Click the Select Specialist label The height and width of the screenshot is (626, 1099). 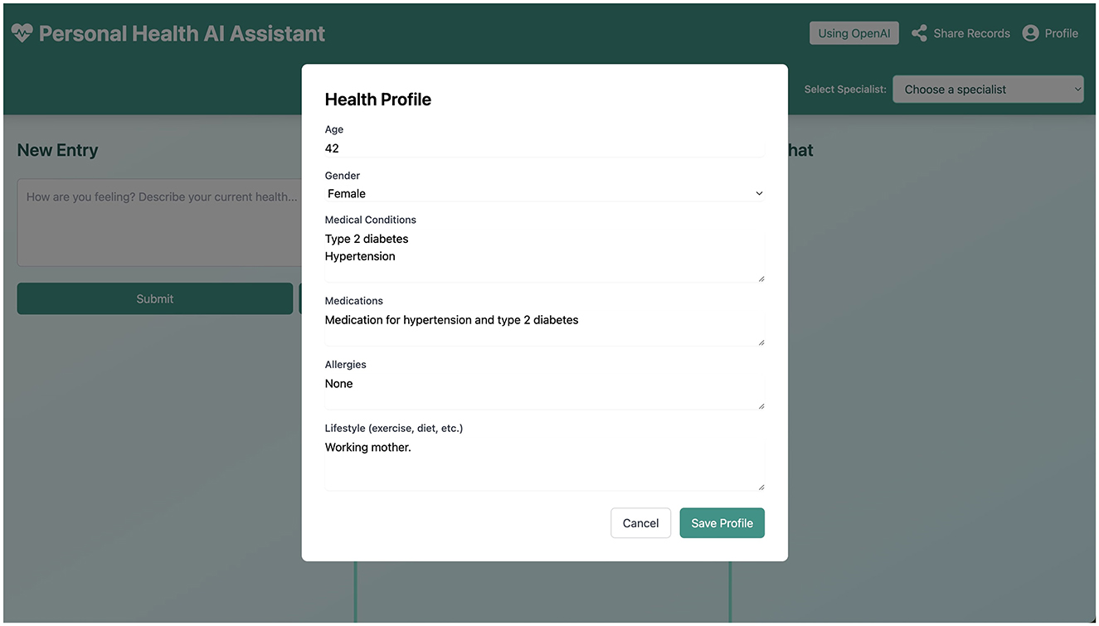pyautogui.click(x=845, y=89)
